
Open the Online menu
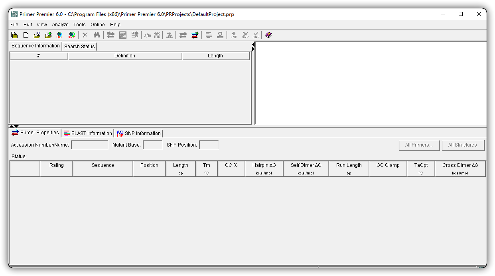tap(98, 25)
